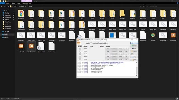Switch to the Share ribbon tab
Image resolution: width=179 pixels, height=100 pixels.
[x=13, y=3]
